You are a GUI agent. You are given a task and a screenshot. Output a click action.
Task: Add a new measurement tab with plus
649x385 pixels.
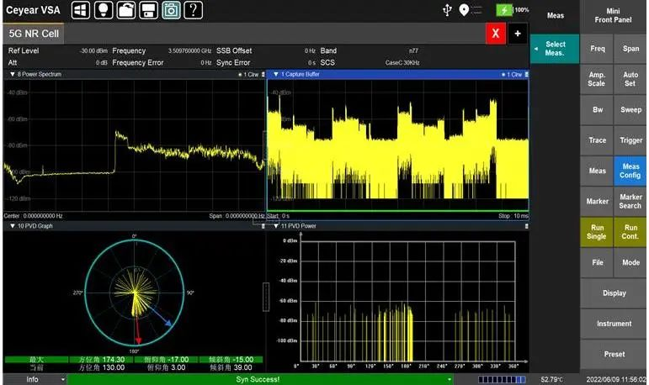coord(517,34)
